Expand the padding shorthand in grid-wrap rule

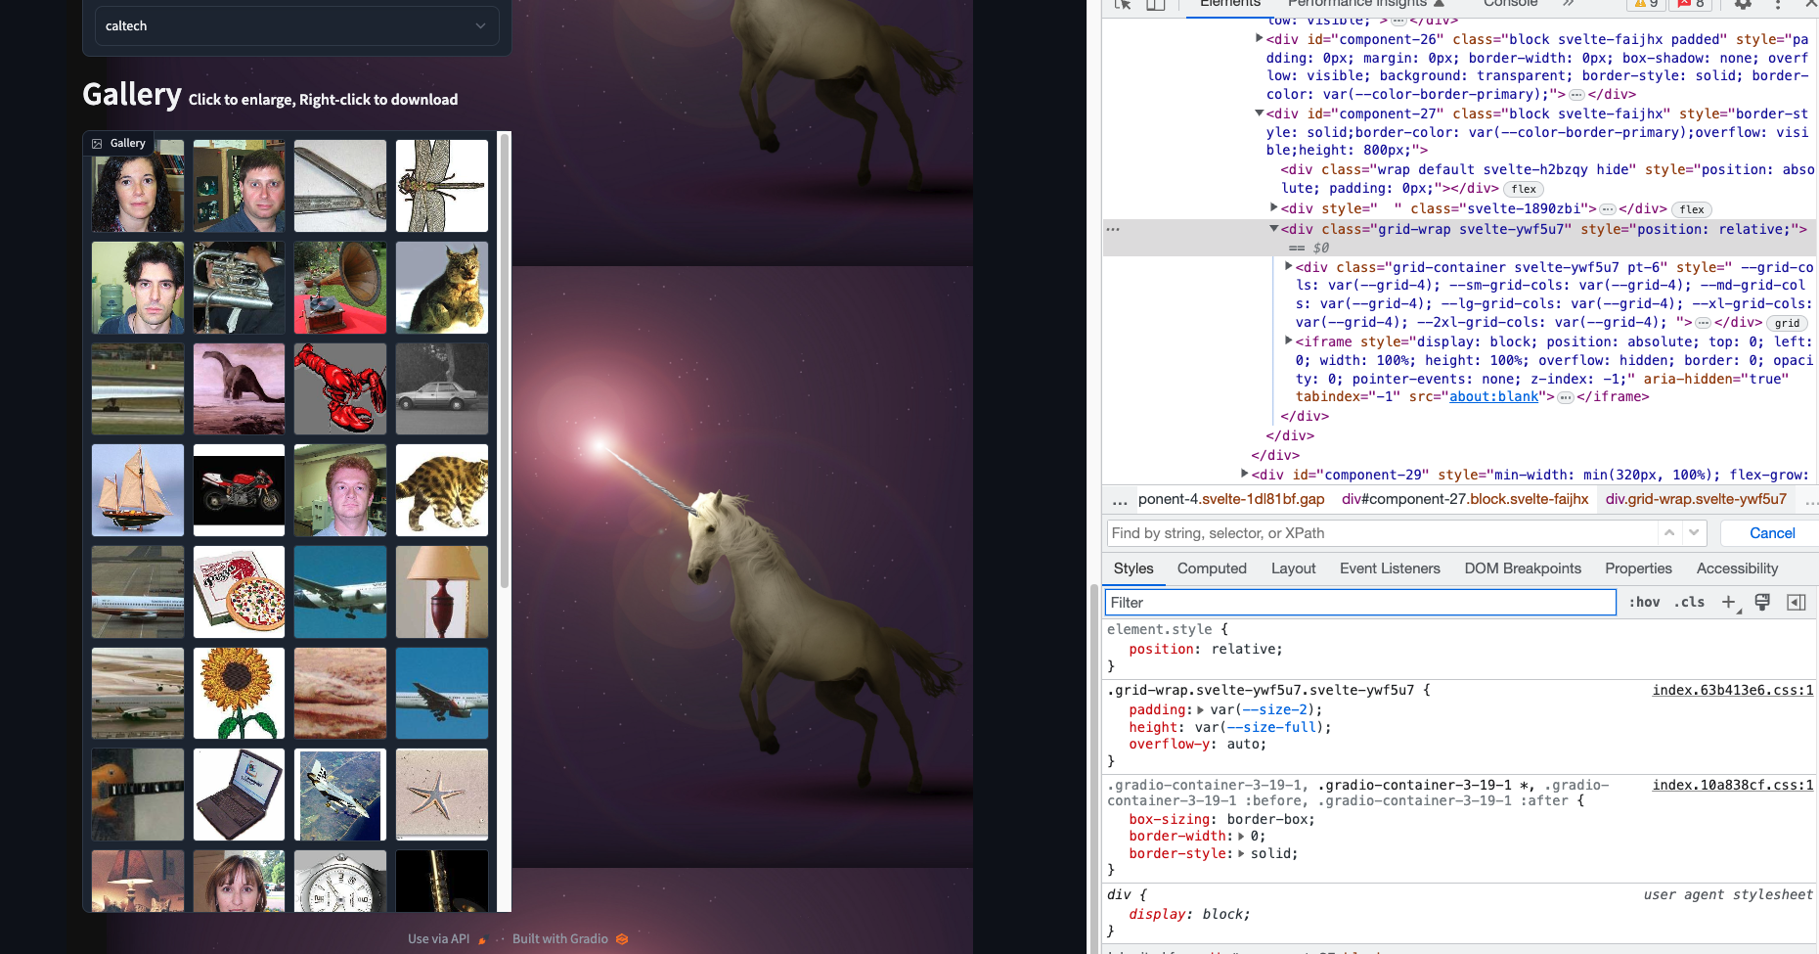coord(1201,710)
